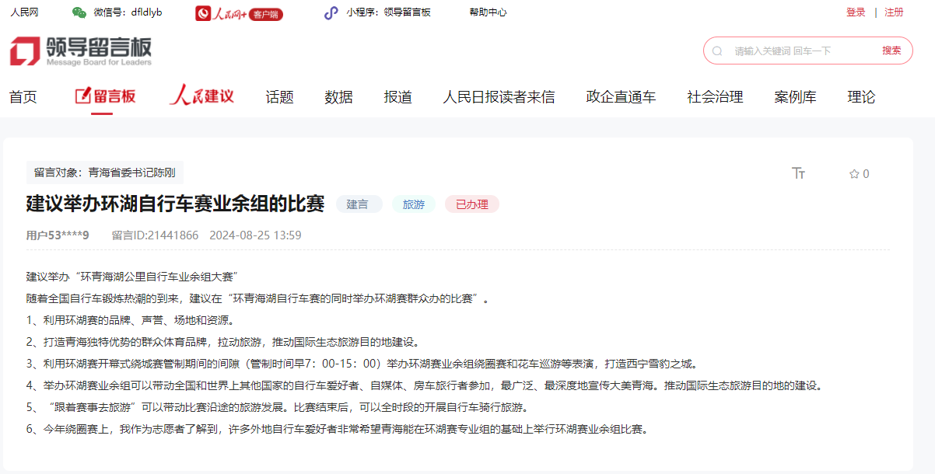Switch to the 数据 tab

(x=338, y=96)
